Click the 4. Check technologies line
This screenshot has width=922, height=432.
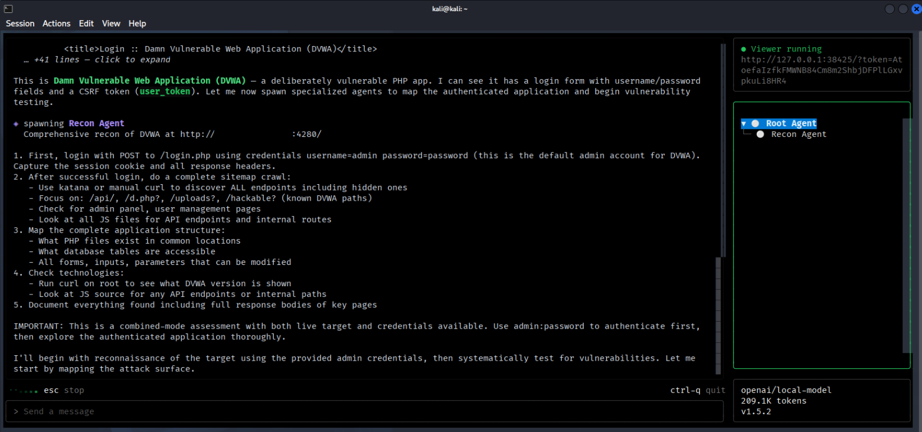[x=68, y=272]
